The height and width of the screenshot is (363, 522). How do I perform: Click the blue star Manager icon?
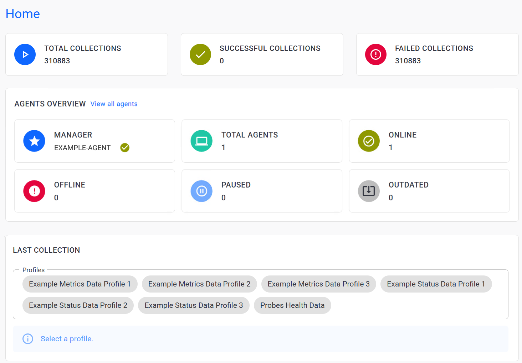tap(34, 141)
